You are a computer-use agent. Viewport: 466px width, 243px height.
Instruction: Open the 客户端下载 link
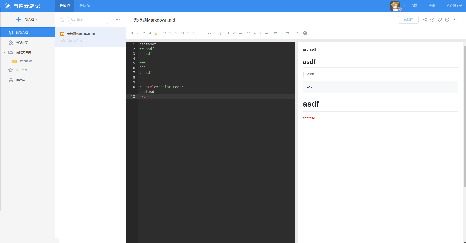point(454,6)
